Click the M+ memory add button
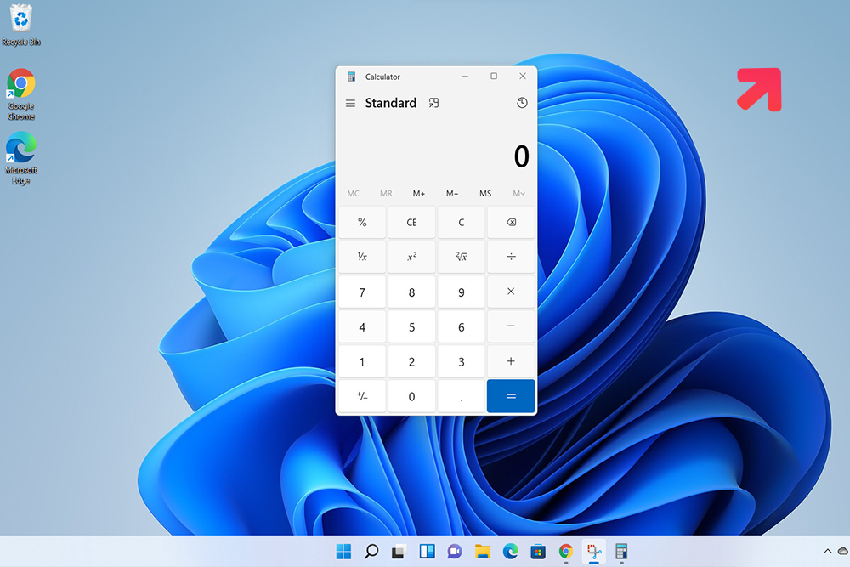Image resolution: width=850 pixels, height=567 pixels. click(x=419, y=194)
